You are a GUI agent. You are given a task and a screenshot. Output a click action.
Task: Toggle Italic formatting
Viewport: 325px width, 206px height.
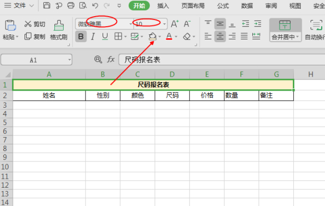(x=93, y=37)
